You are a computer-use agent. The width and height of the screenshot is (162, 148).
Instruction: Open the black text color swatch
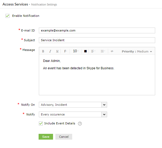[85, 51]
